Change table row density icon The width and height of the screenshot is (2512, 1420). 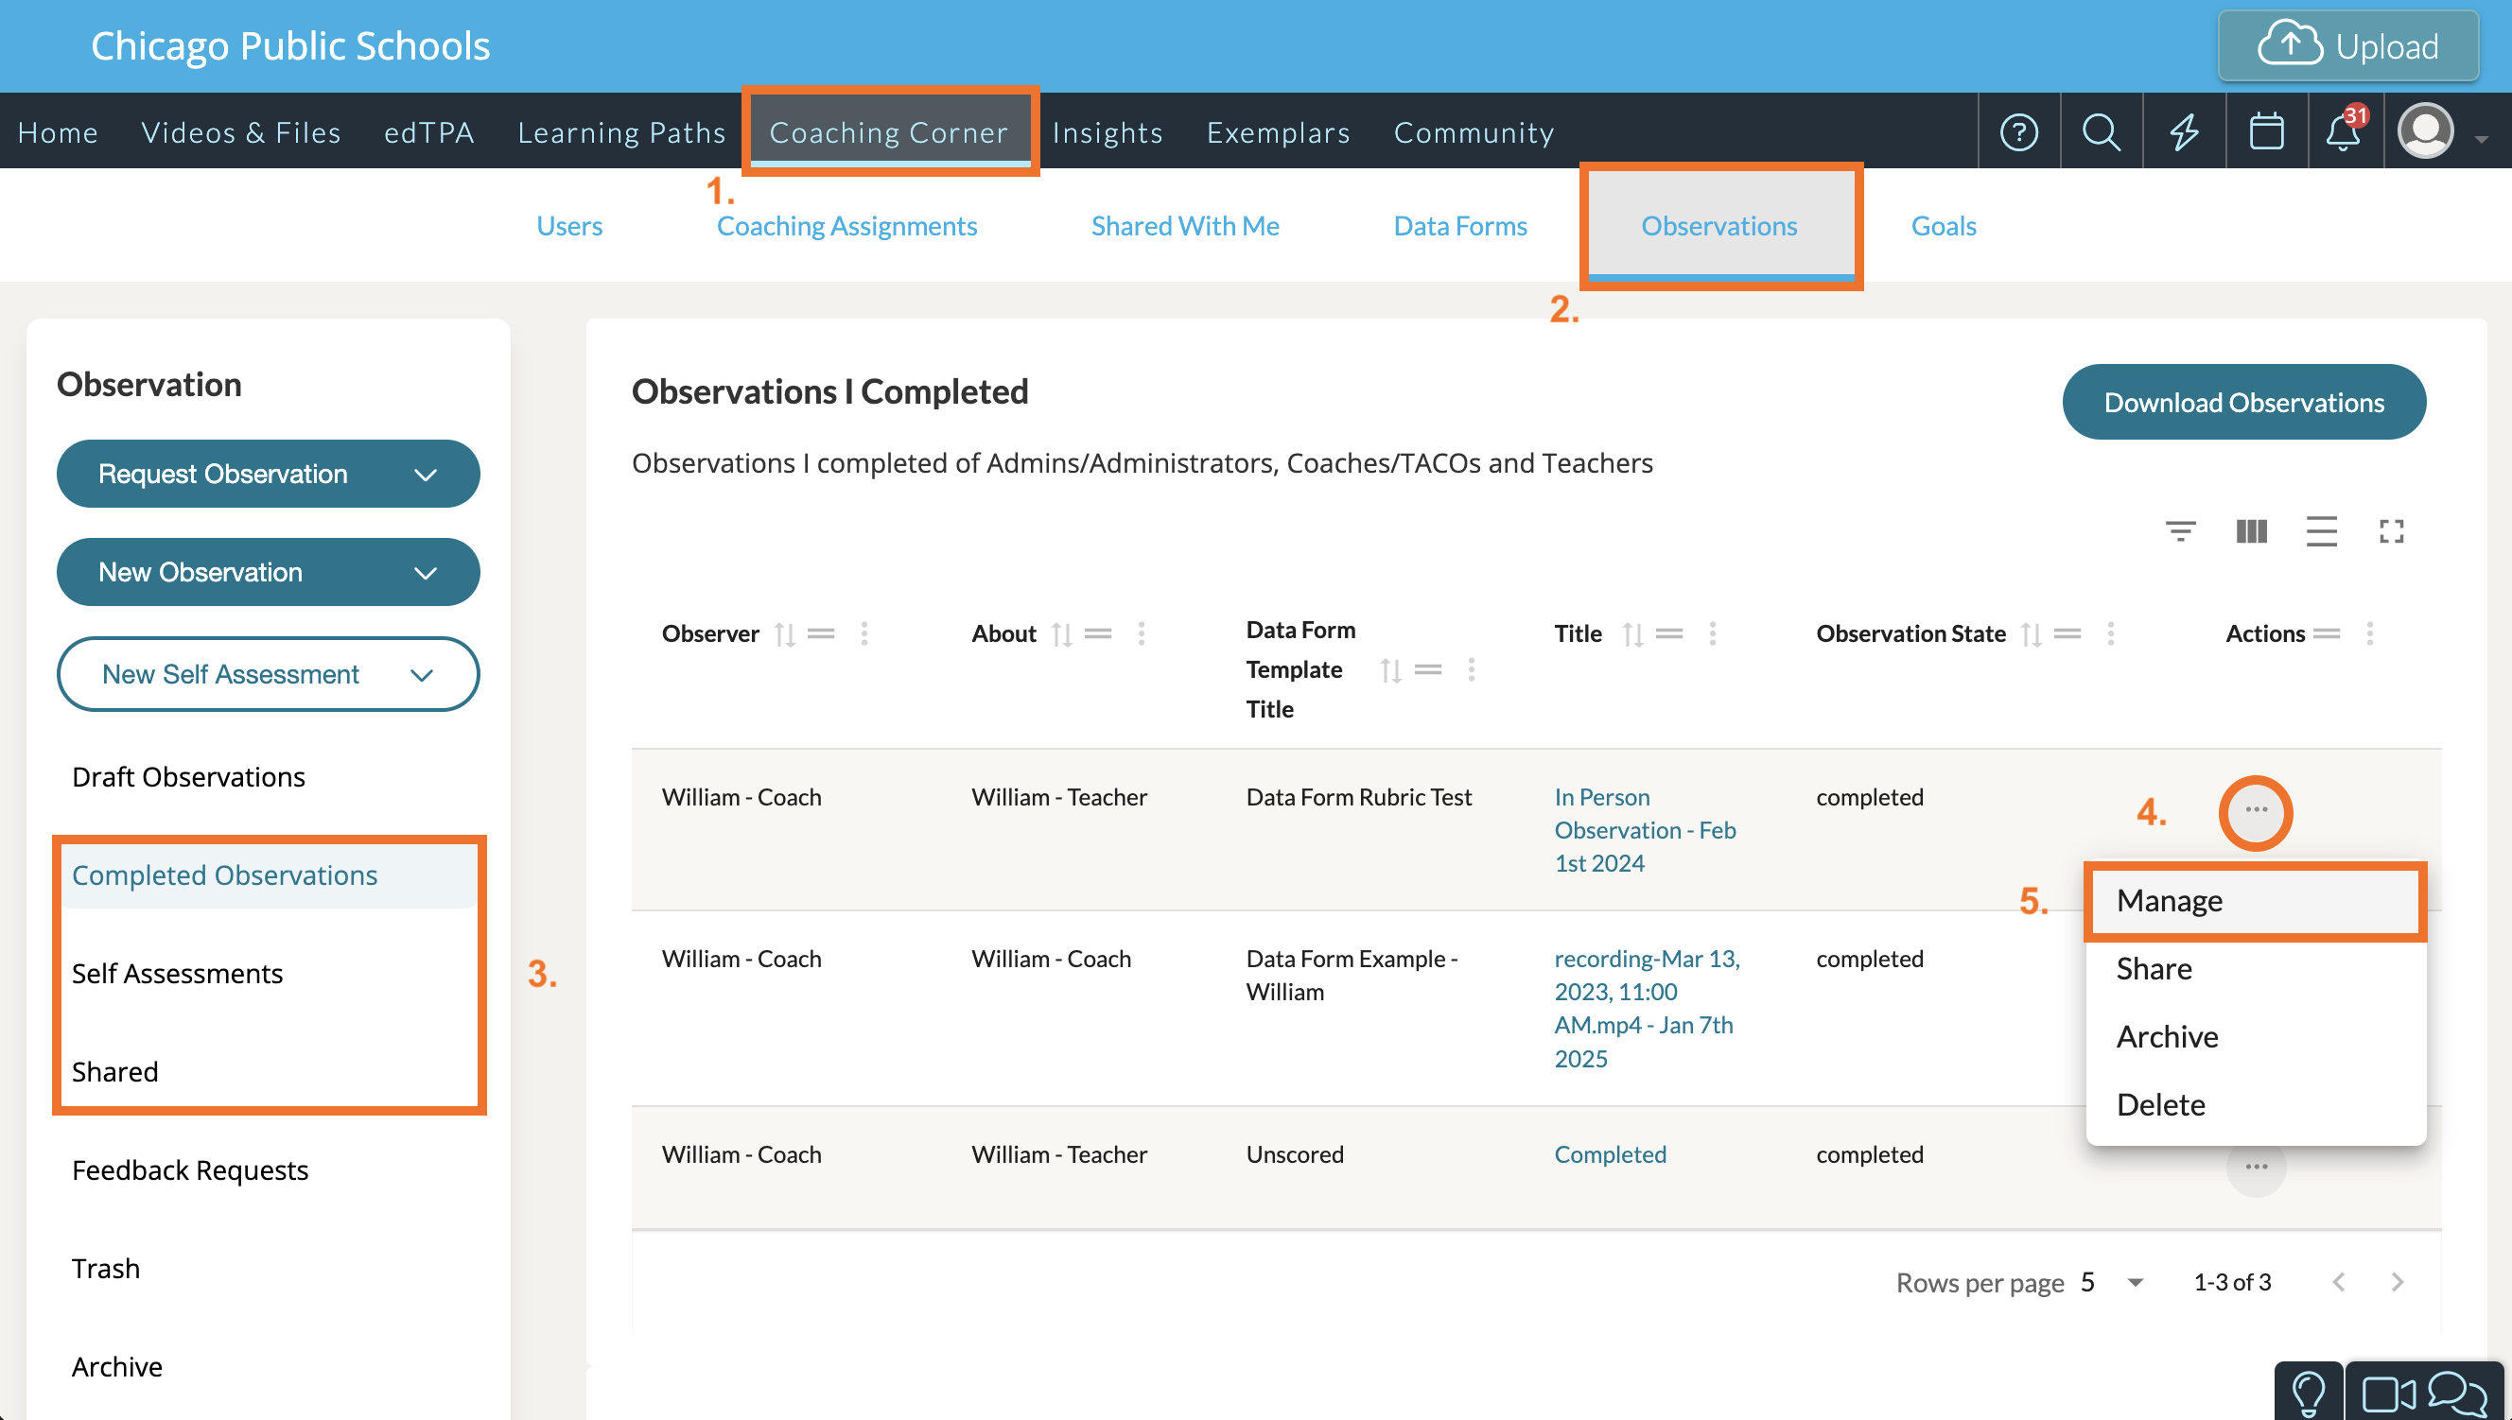pyautogui.click(x=2321, y=531)
